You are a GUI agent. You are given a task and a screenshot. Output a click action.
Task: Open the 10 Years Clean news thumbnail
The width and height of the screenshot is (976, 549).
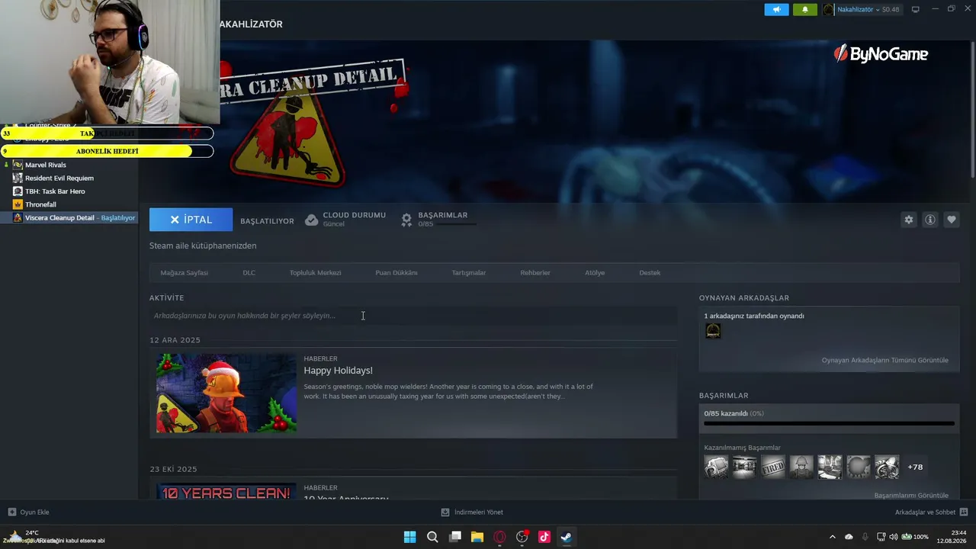pyautogui.click(x=226, y=492)
